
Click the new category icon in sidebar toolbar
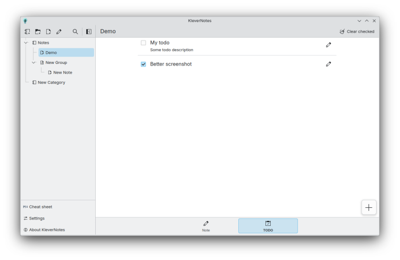pyautogui.click(x=27, y=31)
